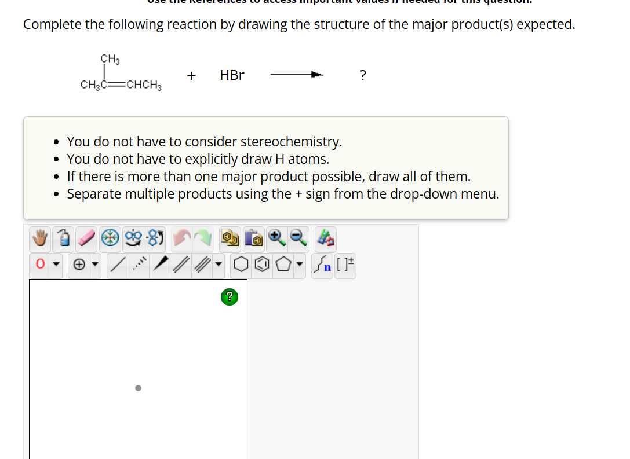The width and height of the screenshot is (630, 459).
Task: Click the copy structure icon
Action: click(x=230, y=238)
